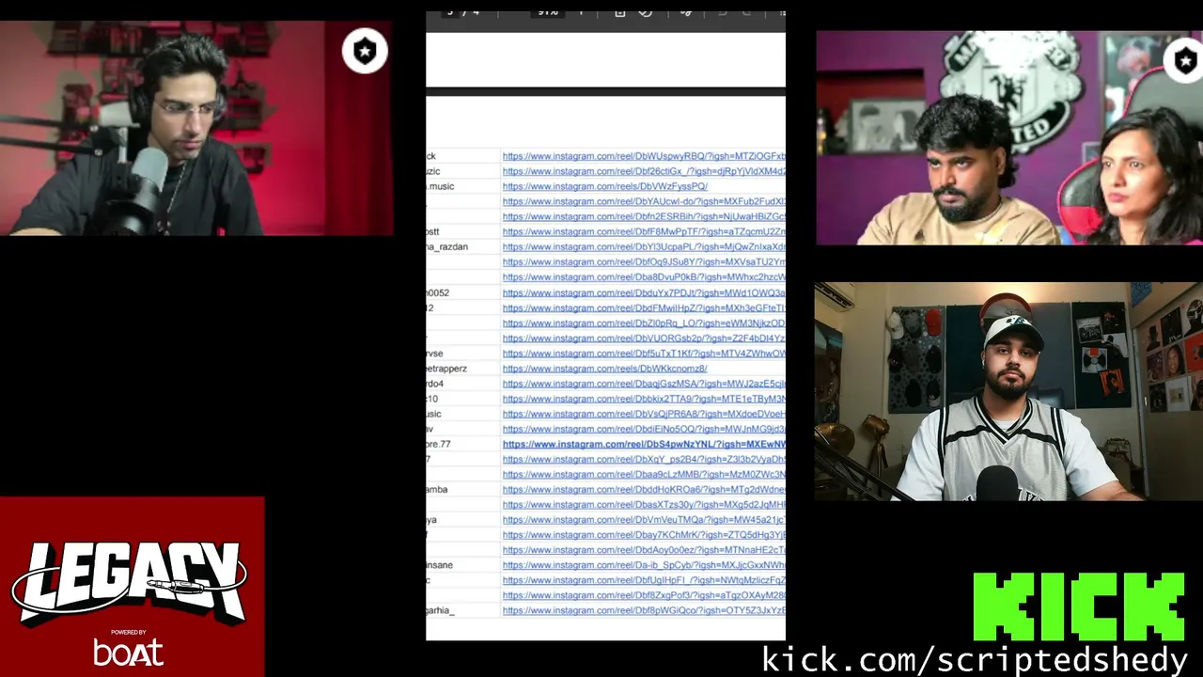Open the Instagram reel link DbYAUcwl-do
The width and height of the screenshot is (1203, 677).
point(644,201)
